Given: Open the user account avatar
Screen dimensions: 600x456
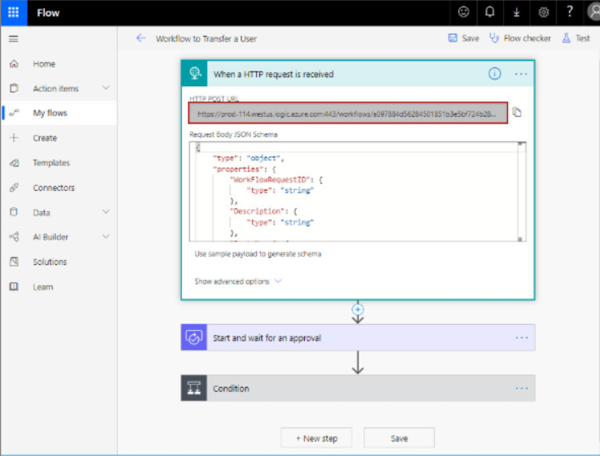Looking at the screenshot, I should (x=593, y=12).
